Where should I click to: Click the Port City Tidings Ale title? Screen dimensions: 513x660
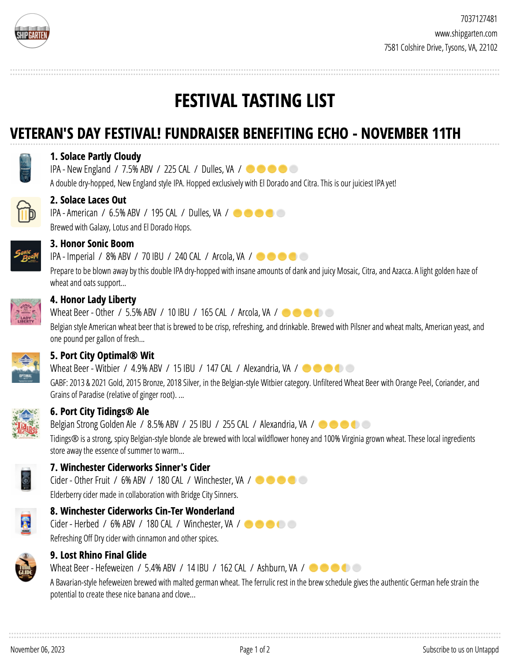[x=100, y=412]
